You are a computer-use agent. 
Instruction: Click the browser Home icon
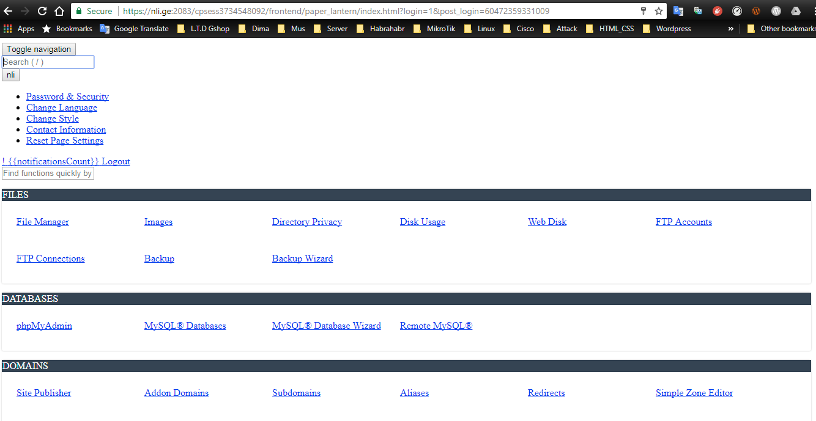coord(59,11)
